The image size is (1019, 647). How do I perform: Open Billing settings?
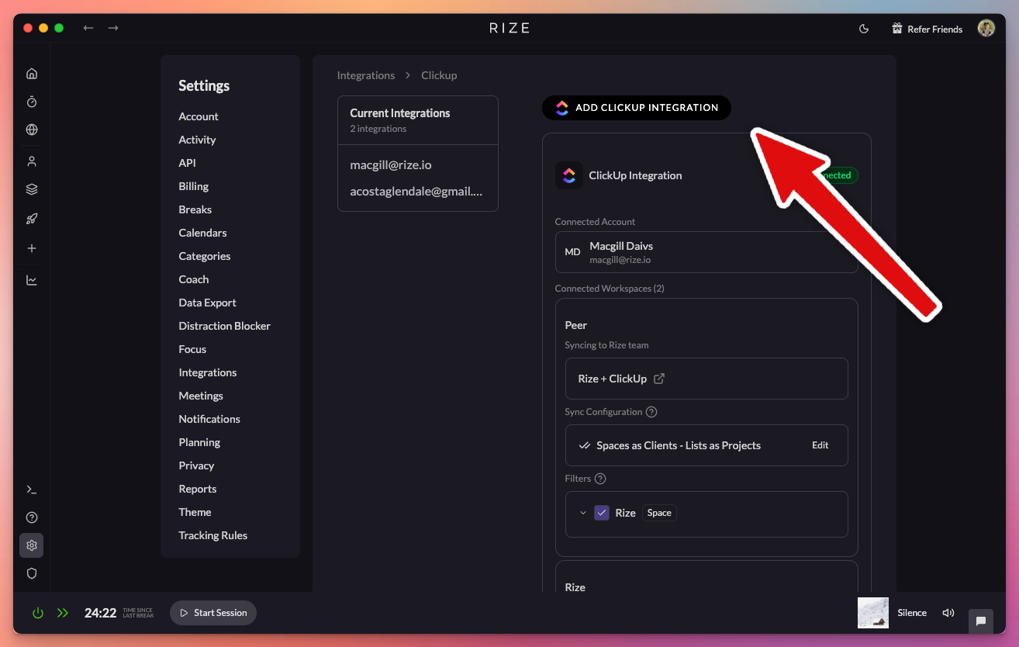click(193, 186)
